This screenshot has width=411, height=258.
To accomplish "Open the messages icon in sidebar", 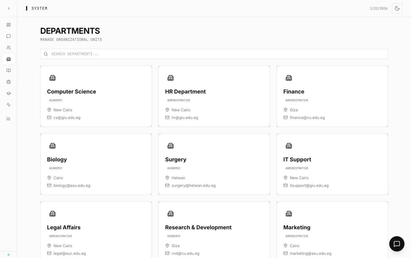I will pyautogui.click(x=8, y=36).
